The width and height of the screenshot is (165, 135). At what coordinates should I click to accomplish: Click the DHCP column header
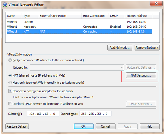click(x=117, y=16)
